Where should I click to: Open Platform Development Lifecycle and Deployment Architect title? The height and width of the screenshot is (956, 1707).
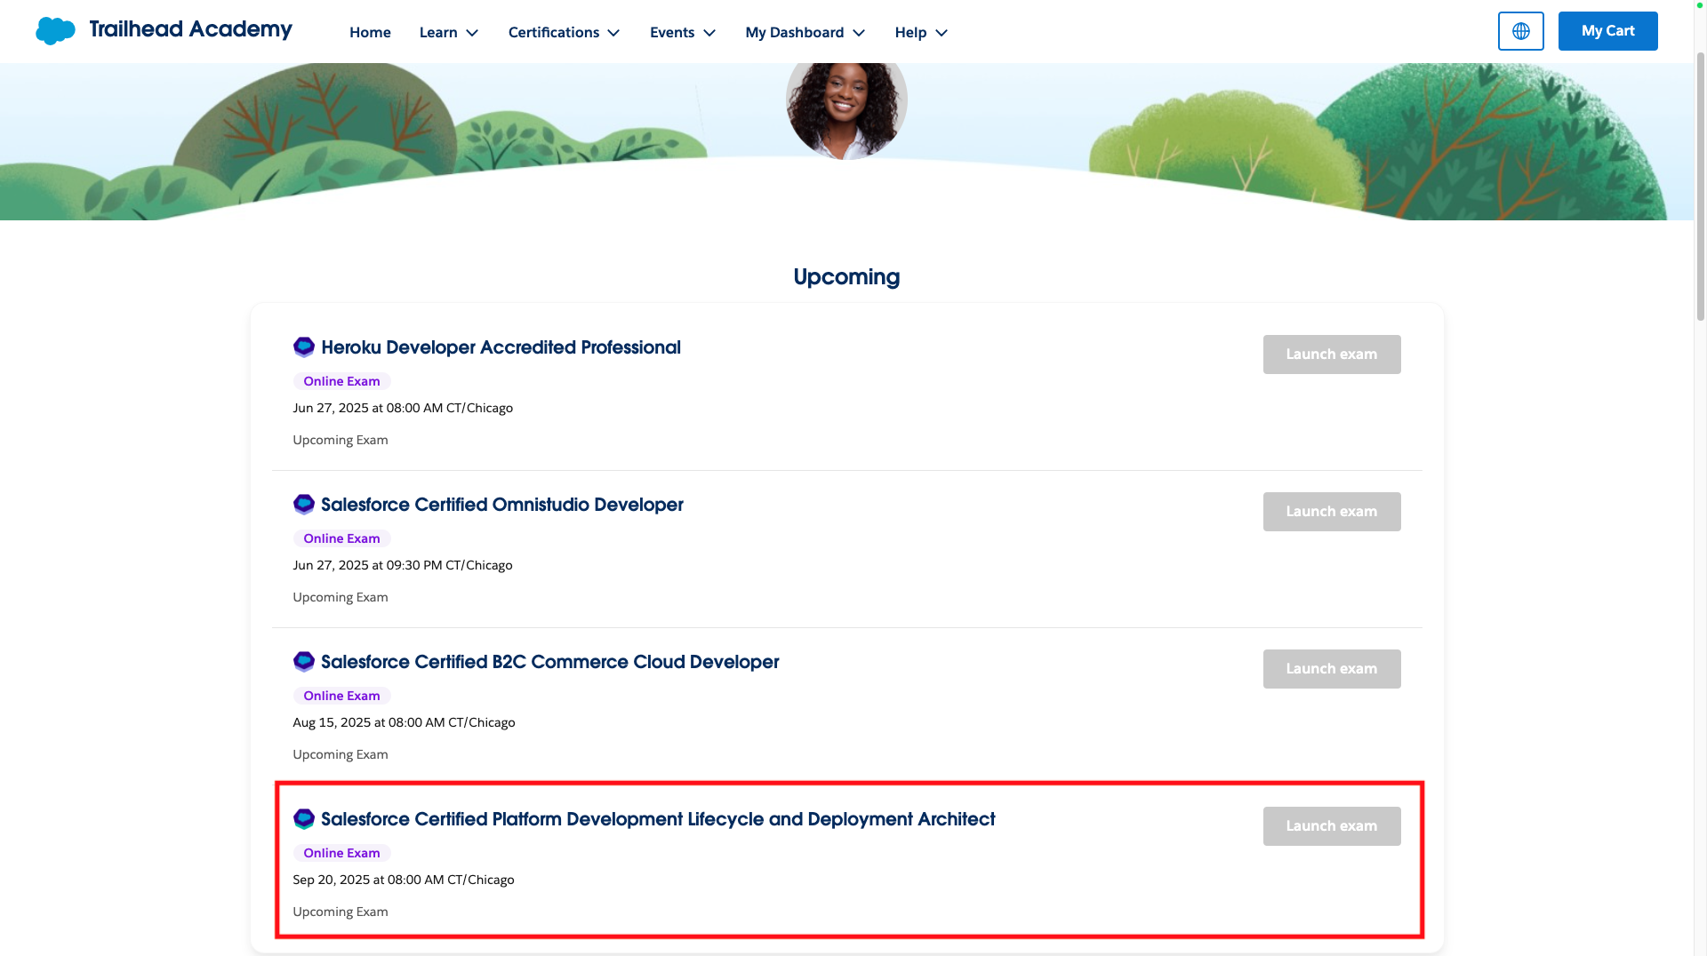tap(658, 819)
